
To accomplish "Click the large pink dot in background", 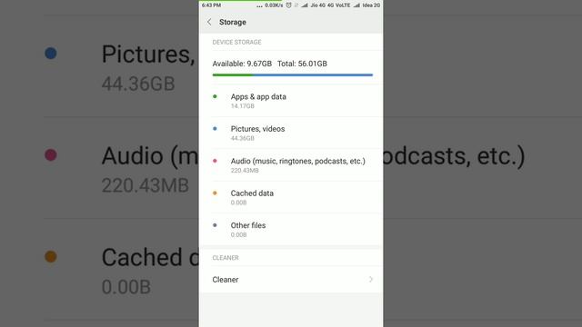I will [51, 155].
